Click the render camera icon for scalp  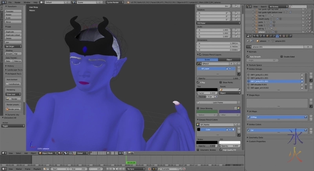click(x=310, y=25)
